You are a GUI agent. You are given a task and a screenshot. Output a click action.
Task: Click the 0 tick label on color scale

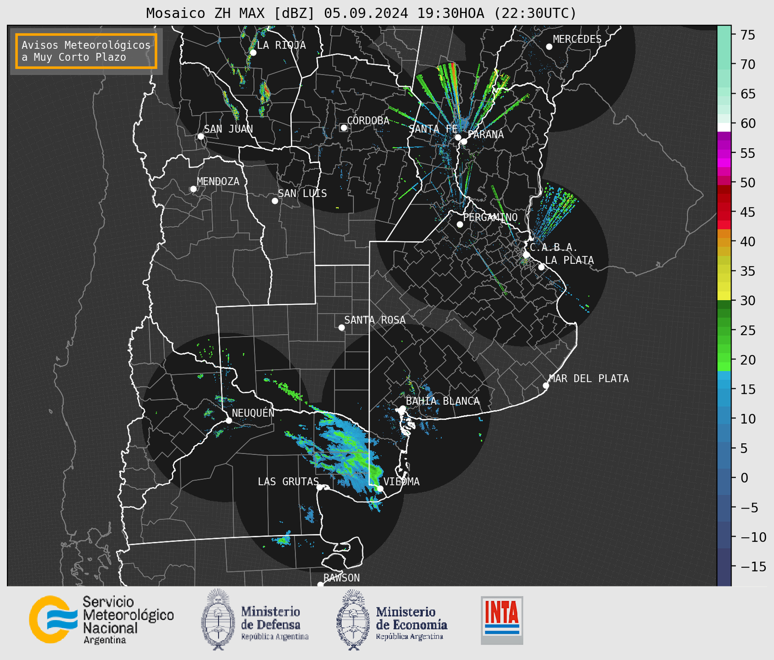coord(744,478)
